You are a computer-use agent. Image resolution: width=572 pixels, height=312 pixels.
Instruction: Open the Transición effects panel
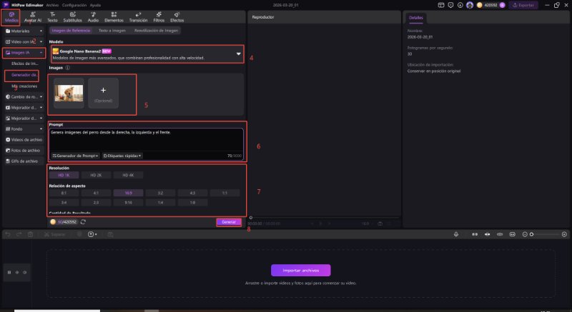coord(137,17)
